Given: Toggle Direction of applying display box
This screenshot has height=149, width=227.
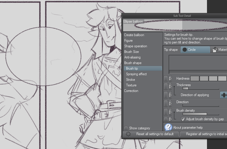Looking at the screenshot, I should click(166, 95).
